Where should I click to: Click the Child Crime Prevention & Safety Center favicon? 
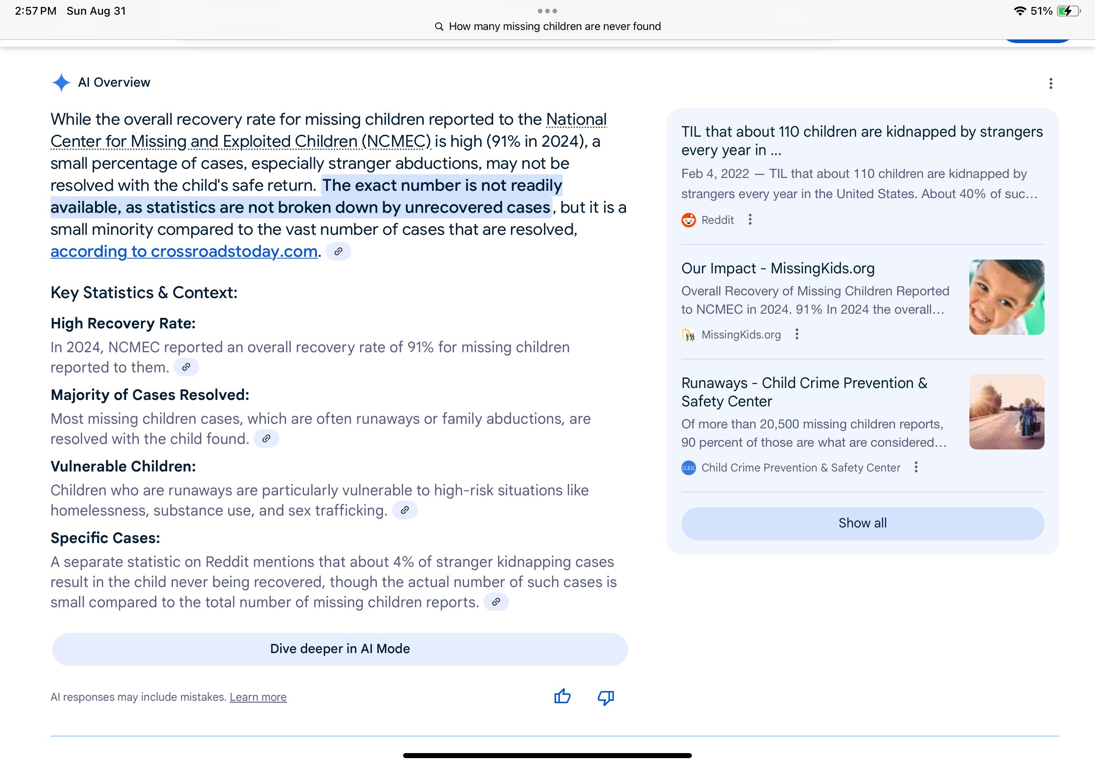(689, 468)
